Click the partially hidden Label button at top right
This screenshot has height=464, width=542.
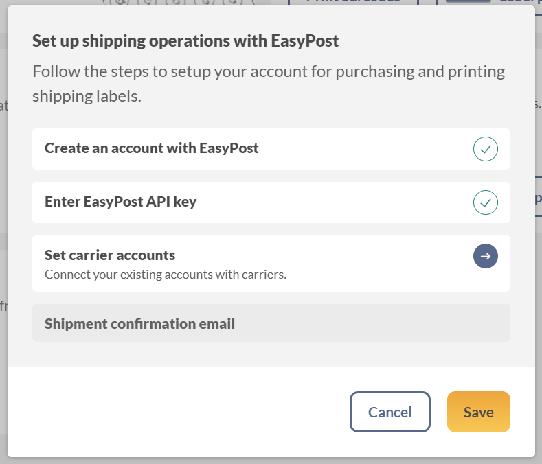[489, 3]
